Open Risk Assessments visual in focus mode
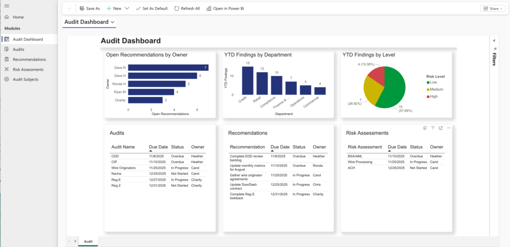The height and width of the screenshot is (247, 510). pyautogui.click(x=441, y=128)
